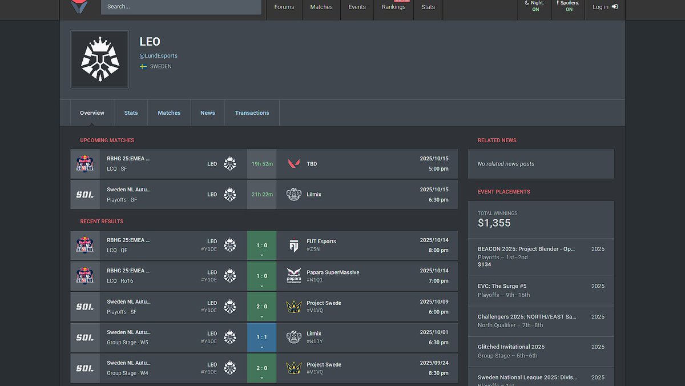Click the 'Recent Results' section heading

[x=102, y=222]
